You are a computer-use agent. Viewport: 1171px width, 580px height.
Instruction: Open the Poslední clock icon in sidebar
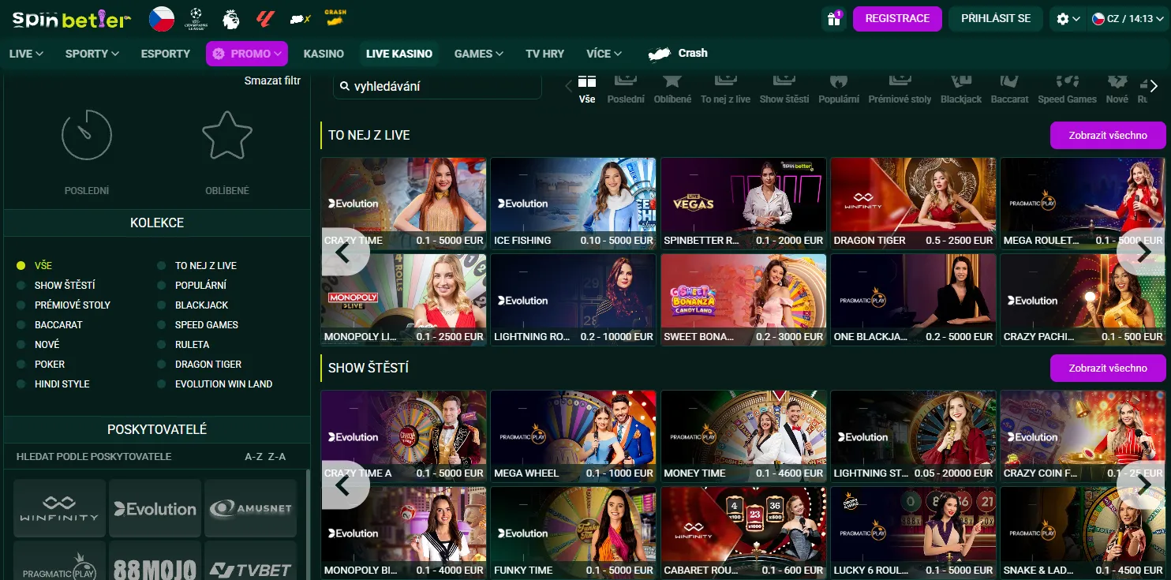(87, 136)
